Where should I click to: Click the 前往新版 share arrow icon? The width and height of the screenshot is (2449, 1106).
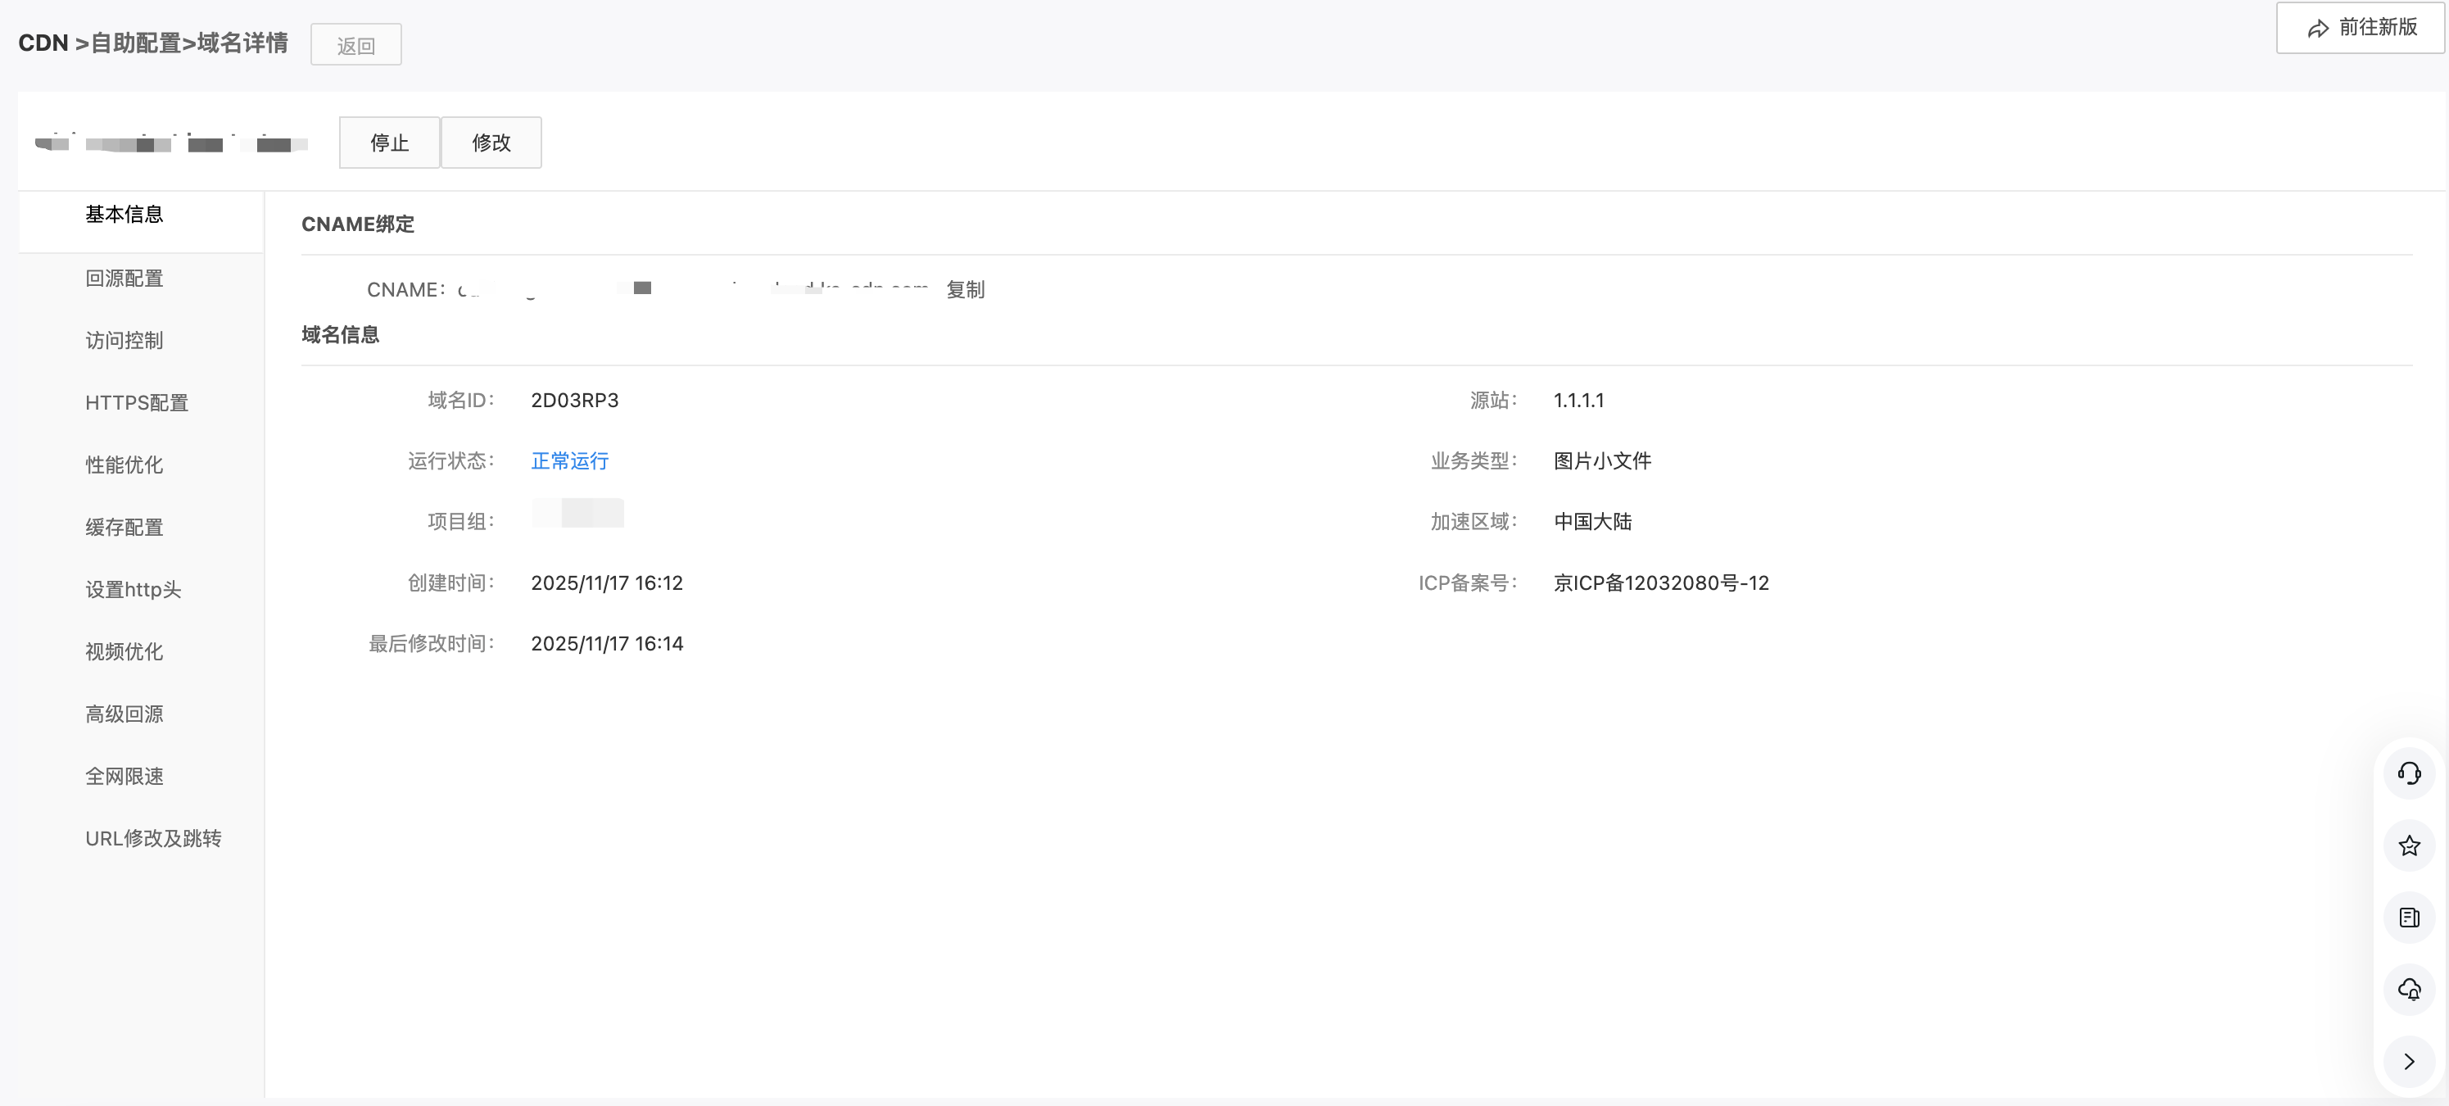click(2318, 29)
